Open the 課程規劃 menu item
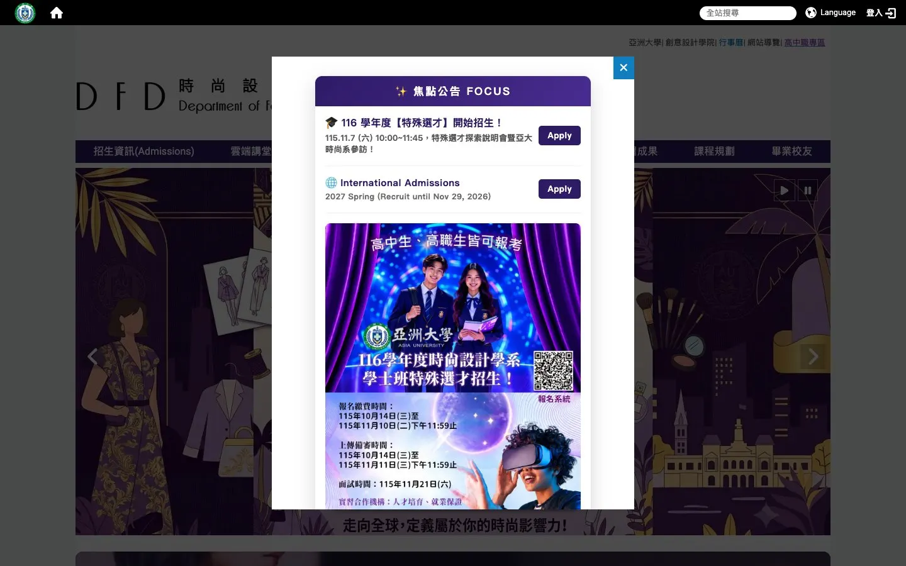Screen dimensions: 906x566 click(x=714, y=151)
